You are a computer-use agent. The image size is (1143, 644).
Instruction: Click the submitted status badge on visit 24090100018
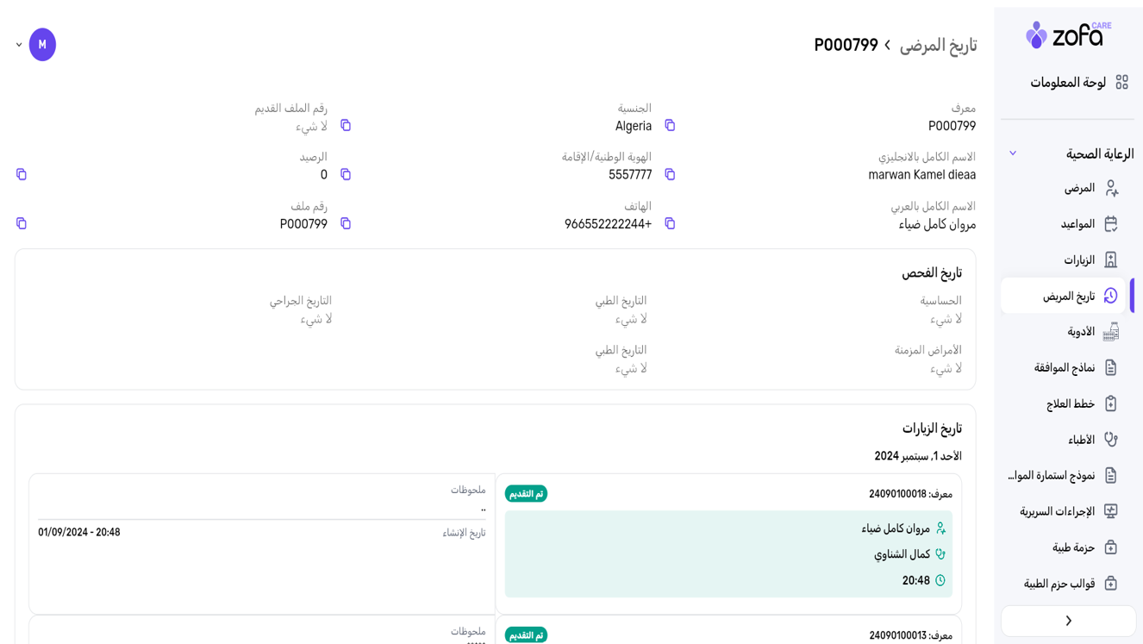coord(526,494)
